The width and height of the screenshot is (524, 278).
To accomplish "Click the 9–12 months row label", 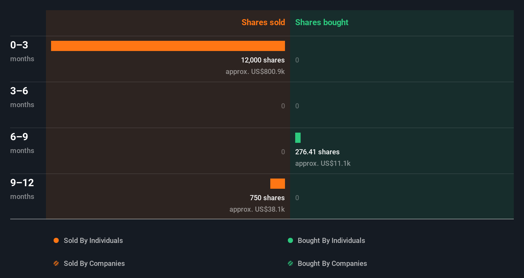I will point(22,189).
